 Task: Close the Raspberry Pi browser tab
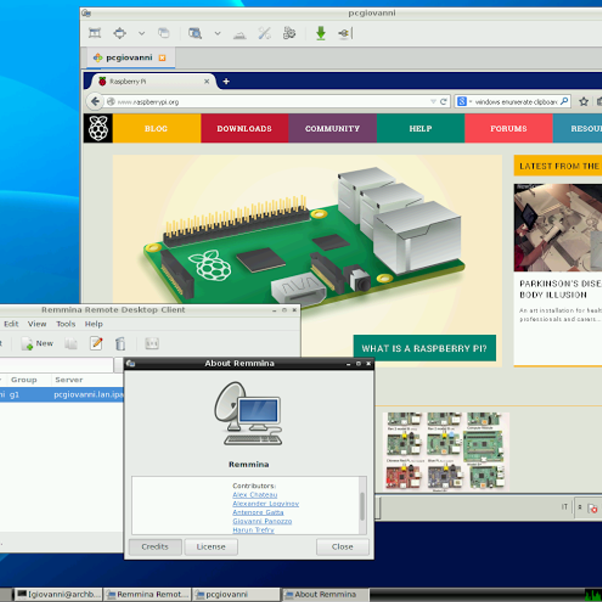tap(207, 81)
